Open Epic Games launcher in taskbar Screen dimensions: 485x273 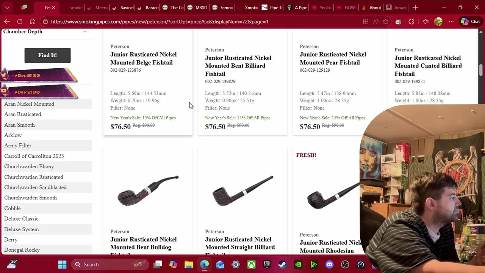point(267,264)
